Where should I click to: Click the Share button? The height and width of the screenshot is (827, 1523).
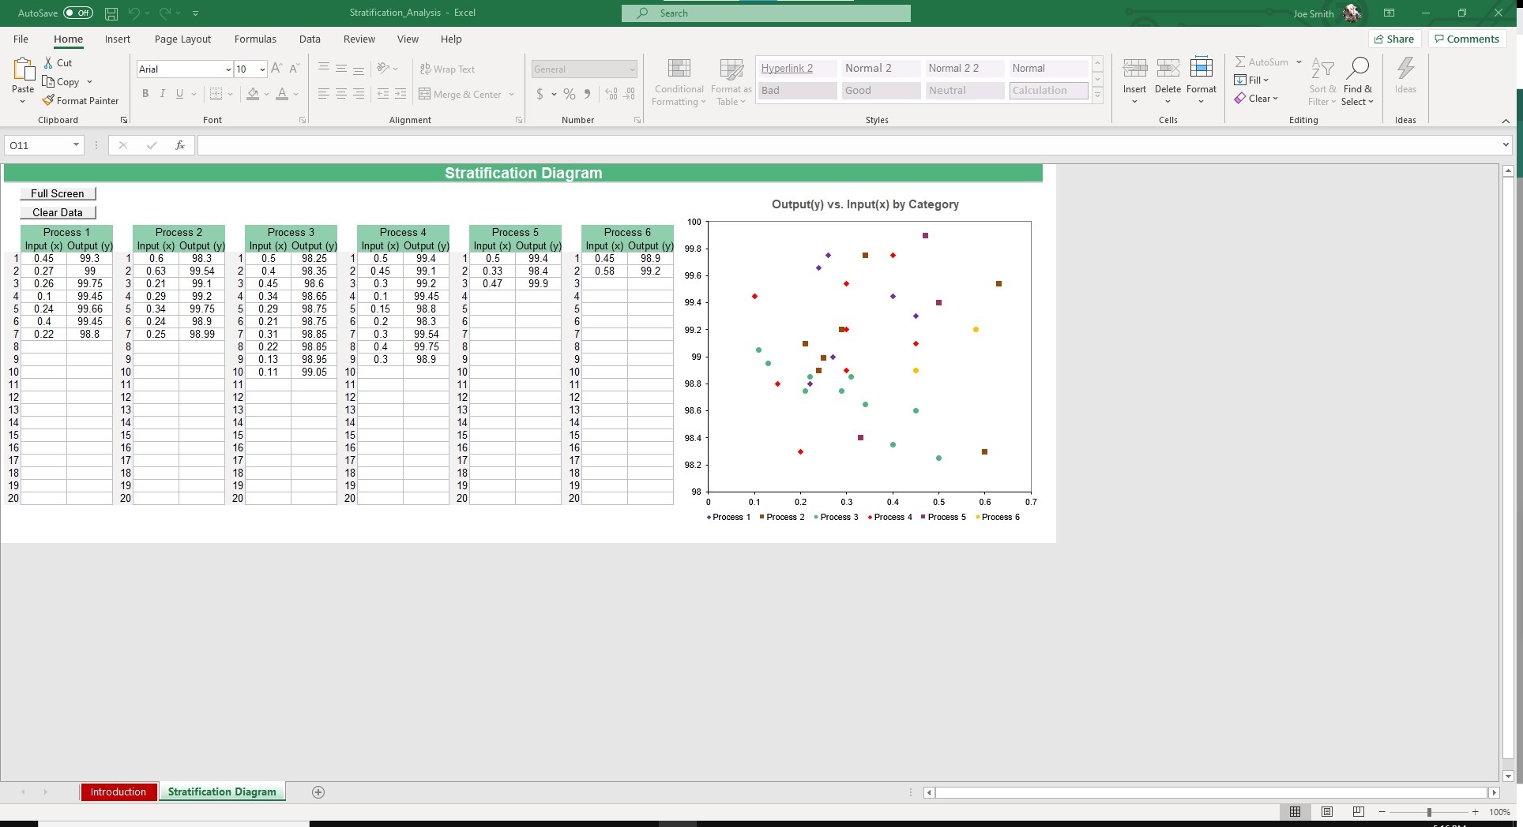pyautogui.click(x=1394, y=39)
